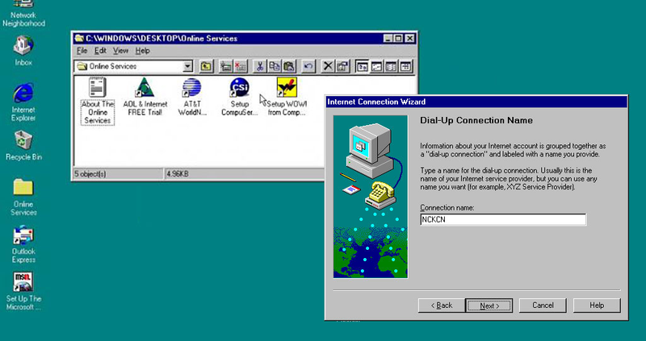
Task: Switch to Small Icons view
Action: pos(376,66)
